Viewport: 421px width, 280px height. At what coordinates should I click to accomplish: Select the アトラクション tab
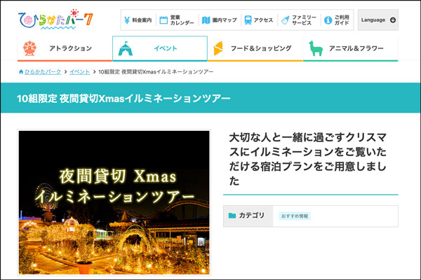(x=63, y=48)
